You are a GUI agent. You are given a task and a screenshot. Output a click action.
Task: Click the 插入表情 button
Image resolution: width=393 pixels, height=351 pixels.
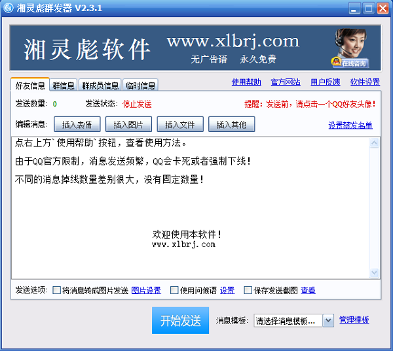(77, 124)
